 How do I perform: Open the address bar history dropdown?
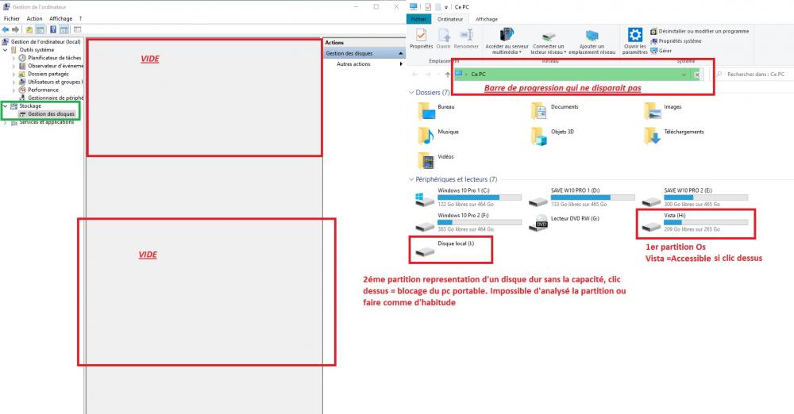[x=684, y=75]
